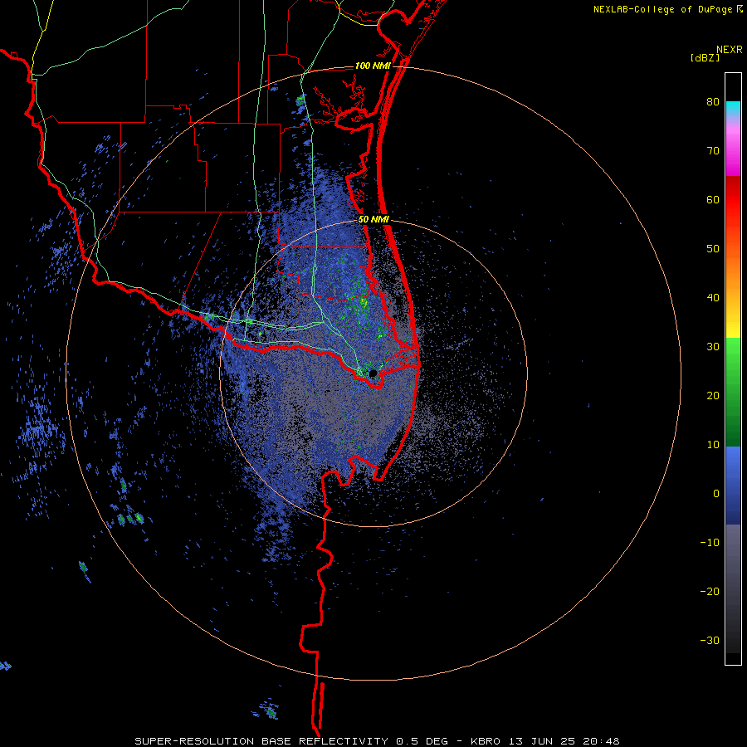Pick the bright green band of the scale

(x=733, y=356)
